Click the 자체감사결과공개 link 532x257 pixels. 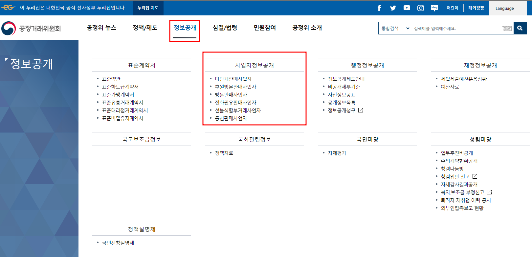point(459,185)
